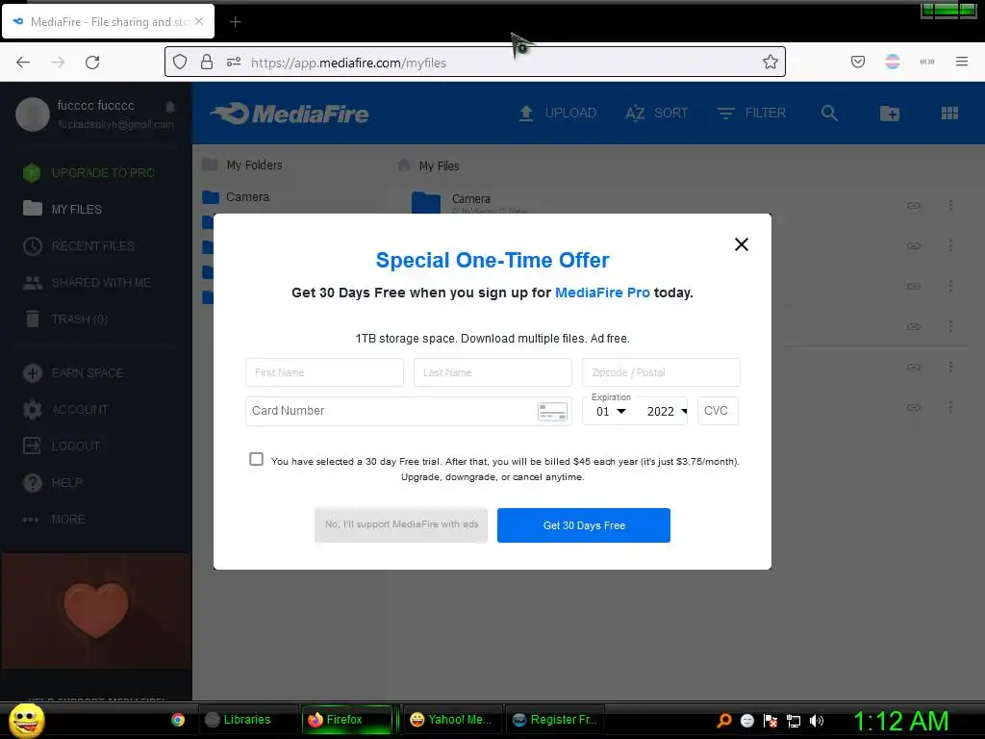Click the tracking protection shield icon
This screenshot has height=739, width=985.
[x=180, y=62]
